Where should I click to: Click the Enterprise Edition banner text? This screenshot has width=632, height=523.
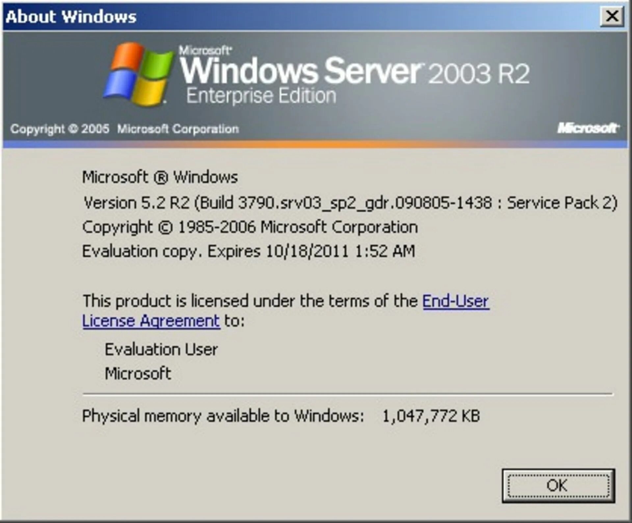pyautogui.click(x=261, y=96)
